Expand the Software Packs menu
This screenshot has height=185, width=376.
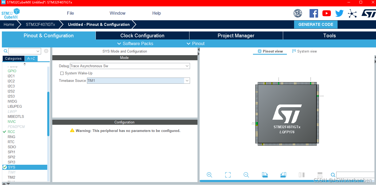click(135, 43)
